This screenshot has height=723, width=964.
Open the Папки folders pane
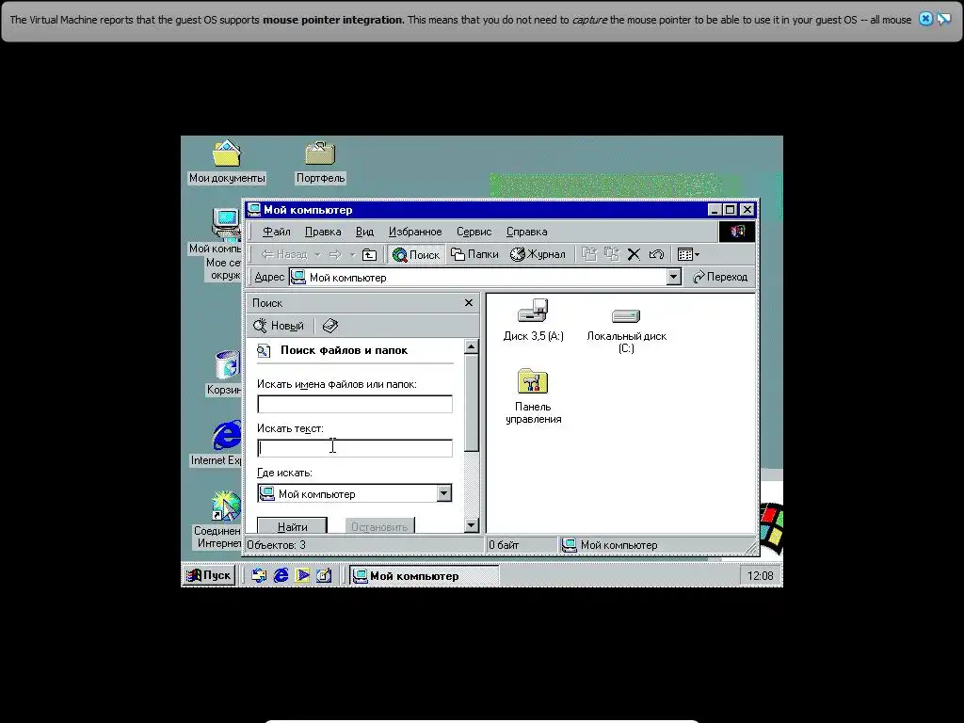[474, 254]
